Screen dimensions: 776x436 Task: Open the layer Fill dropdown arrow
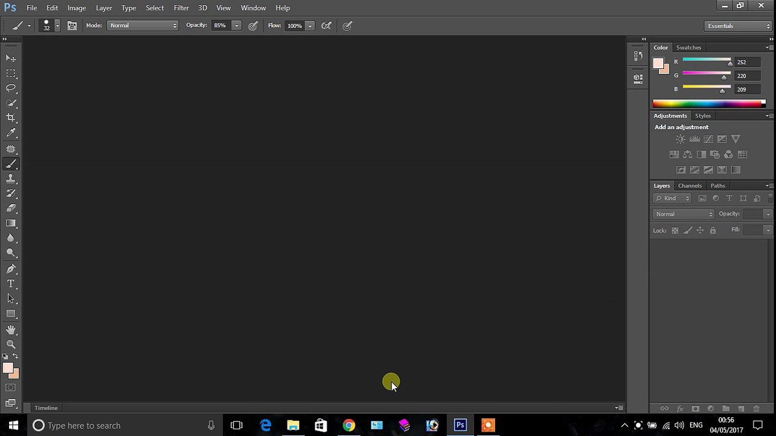pos(768,230)
